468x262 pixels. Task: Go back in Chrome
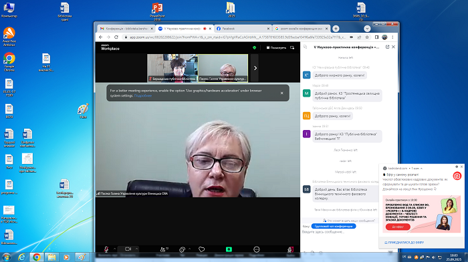[100, 37]
